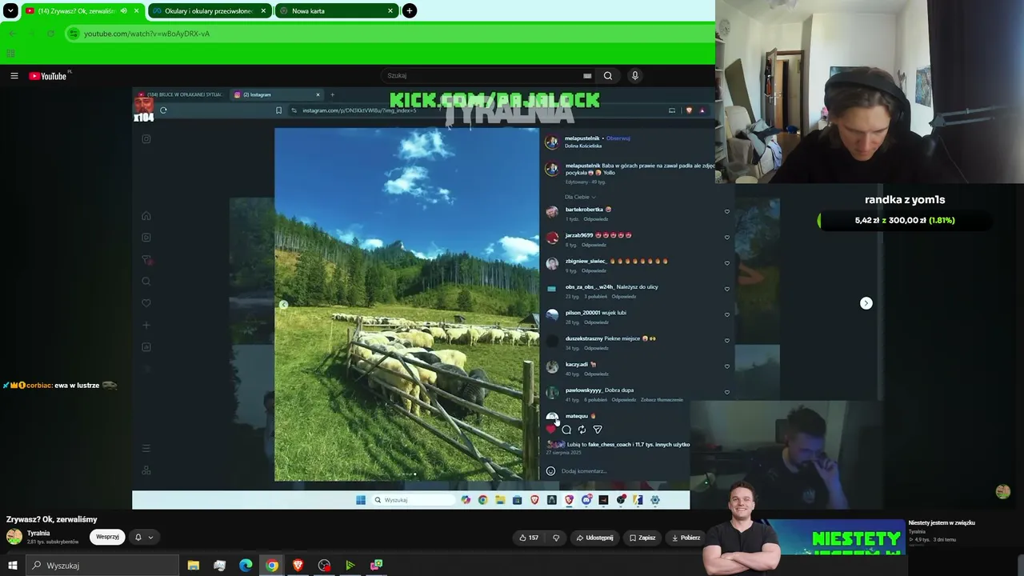Open the obs_za_obs_.w24h_ commenter profile
This screenshot has width=1024, height=576.
click(x=590, y=287)
